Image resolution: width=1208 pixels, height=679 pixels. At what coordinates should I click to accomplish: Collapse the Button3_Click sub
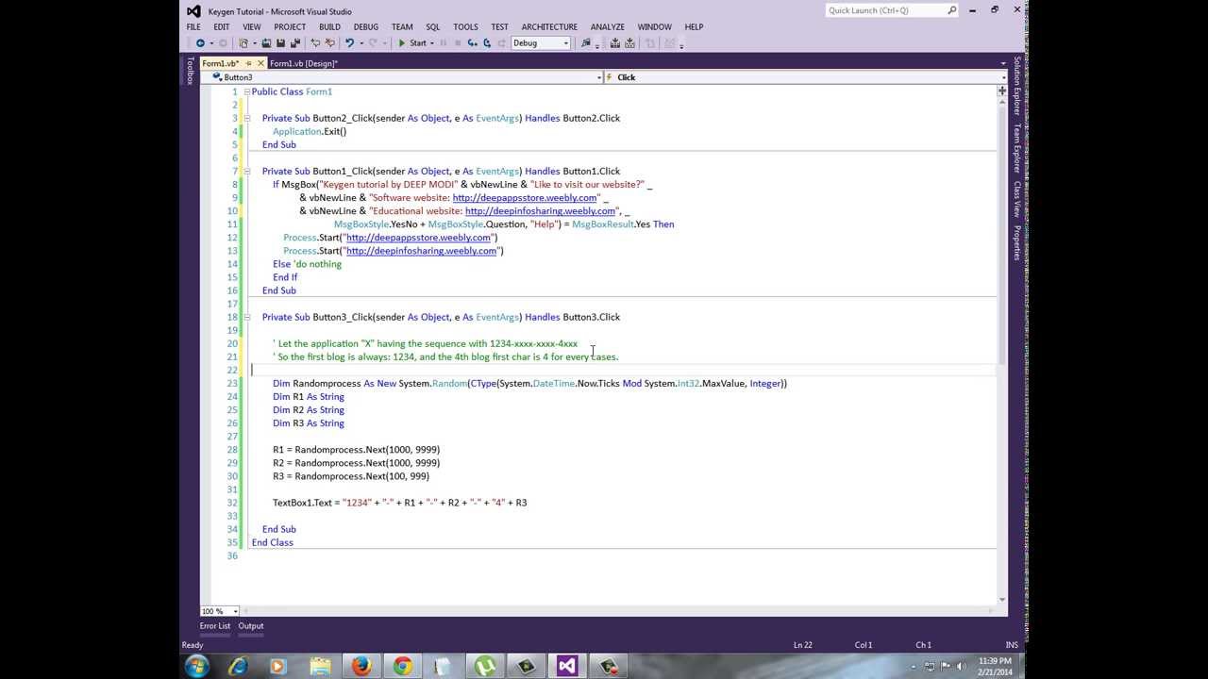(x=247, y=317)
